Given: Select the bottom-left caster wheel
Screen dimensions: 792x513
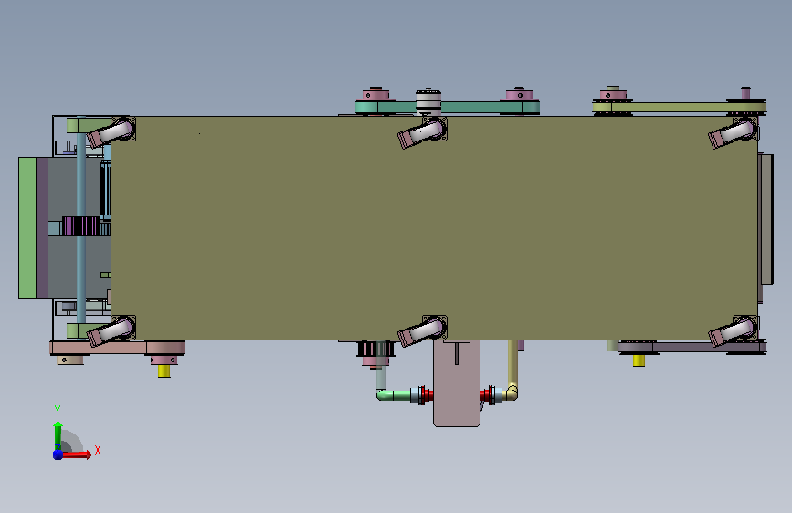Looking at the screenshot, I should point(111,331).
